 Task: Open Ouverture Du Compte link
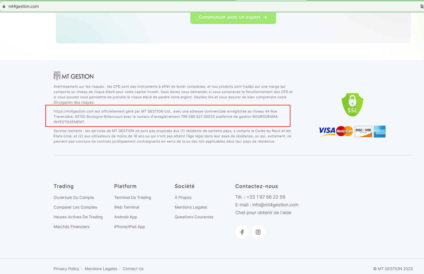[x=74, y=197]
